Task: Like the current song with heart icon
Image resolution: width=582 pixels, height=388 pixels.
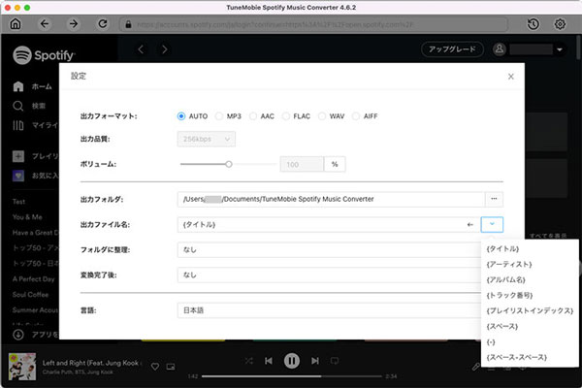Action: [155, 367]
